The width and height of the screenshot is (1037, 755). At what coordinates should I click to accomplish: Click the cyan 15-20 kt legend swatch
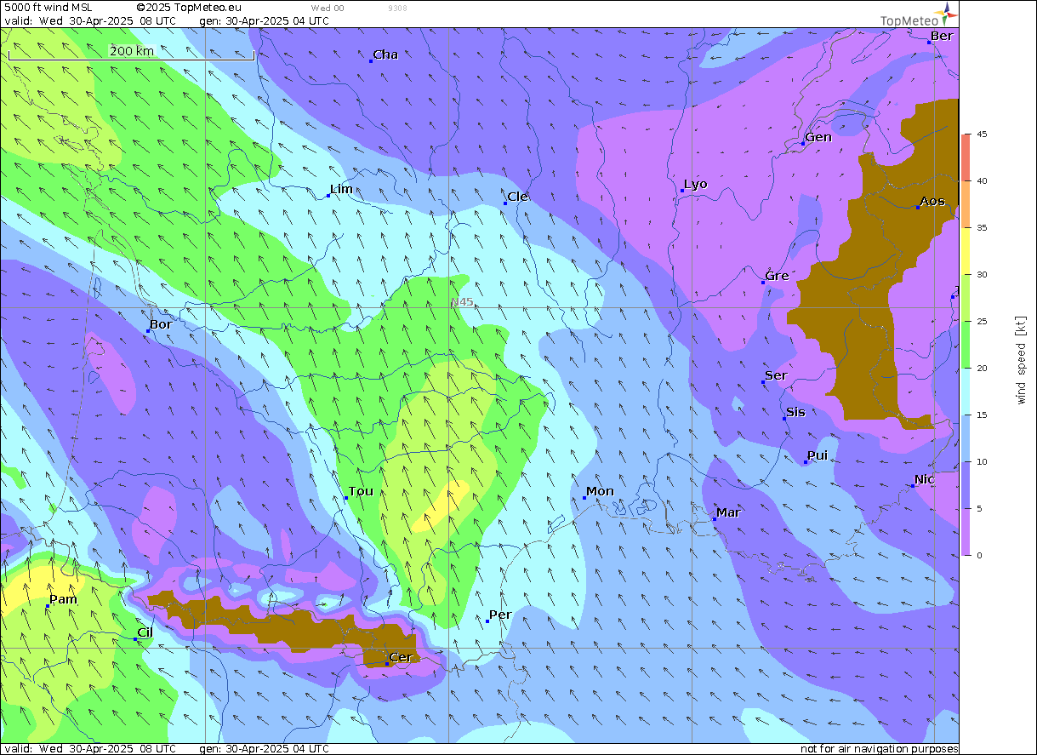[966, 392]
